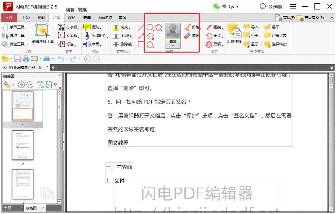
Task: Activate the Edit Annotation tool (编辑注释工具)
Action: pyautogui.click(x=43, y=34)
